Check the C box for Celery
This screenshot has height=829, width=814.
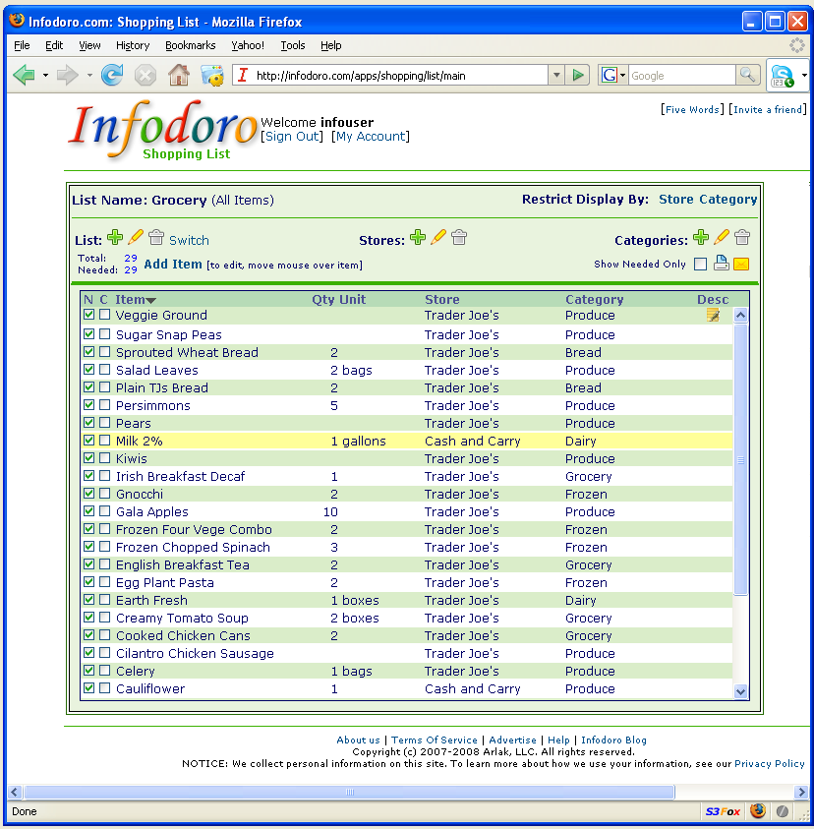[104, 671]
